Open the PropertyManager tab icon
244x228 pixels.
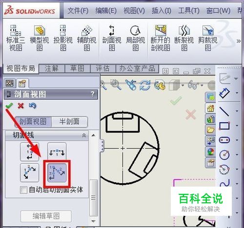pyautogui.click(x=22, y=83)
